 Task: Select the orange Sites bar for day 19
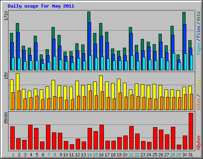pos(120,101)
